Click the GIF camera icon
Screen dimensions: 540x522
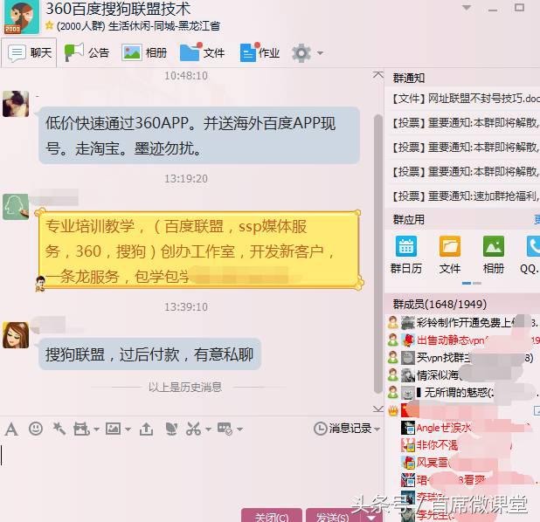pos(81,429)
